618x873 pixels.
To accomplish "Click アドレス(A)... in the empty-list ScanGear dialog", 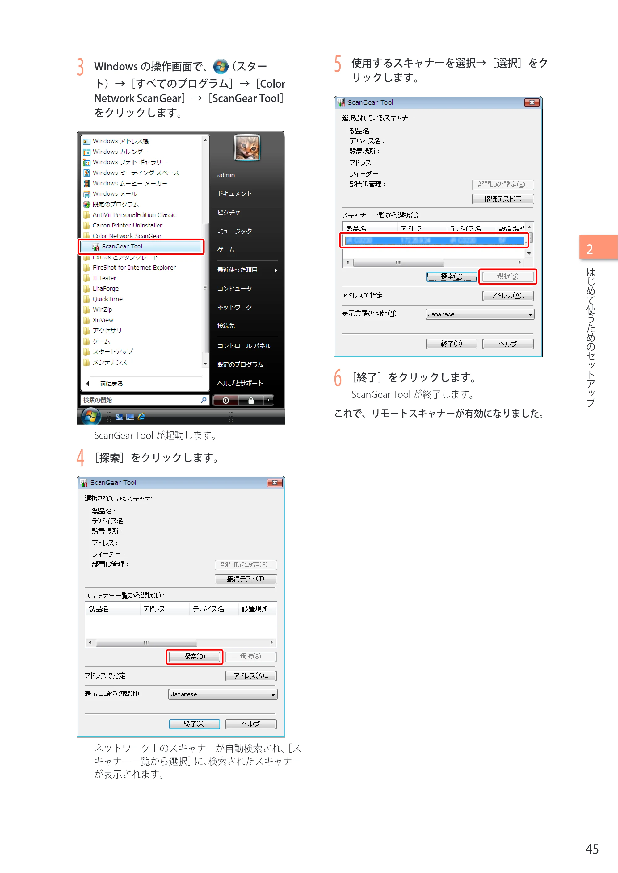I will (251, 676).
